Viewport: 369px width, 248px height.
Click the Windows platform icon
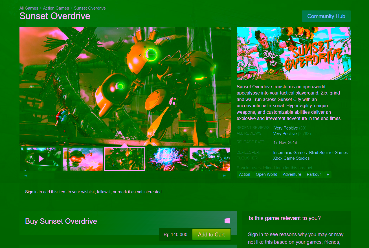coord(227,221)
